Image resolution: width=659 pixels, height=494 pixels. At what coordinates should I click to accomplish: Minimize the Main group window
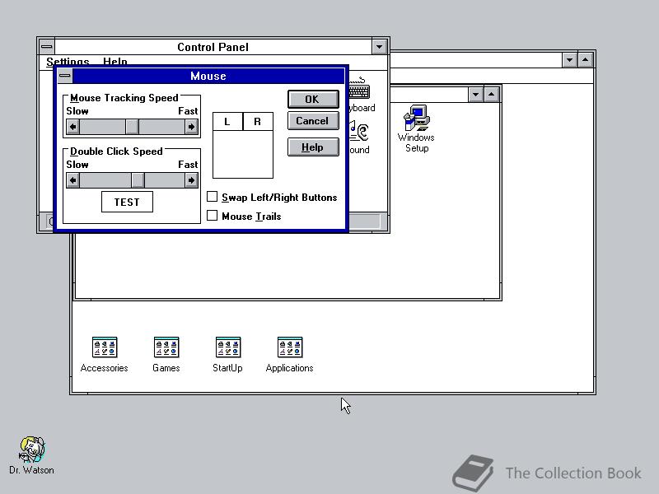coord(475,95)
